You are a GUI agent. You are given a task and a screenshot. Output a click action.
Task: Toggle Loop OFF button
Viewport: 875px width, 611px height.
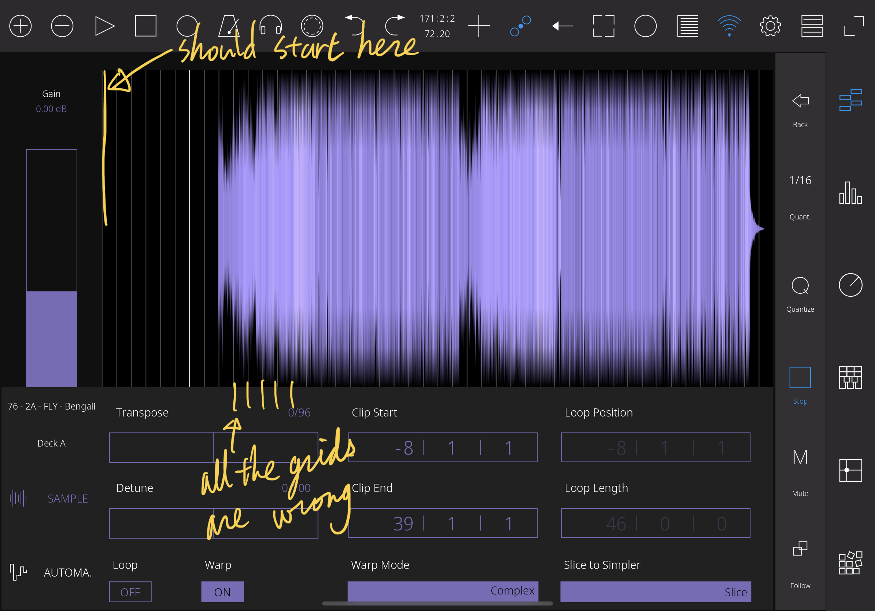(x=130, y=592)
